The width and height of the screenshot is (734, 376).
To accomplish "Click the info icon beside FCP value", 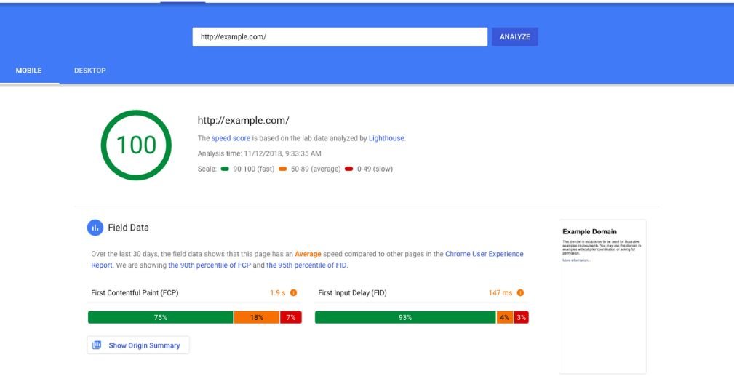I will (294, 293).
